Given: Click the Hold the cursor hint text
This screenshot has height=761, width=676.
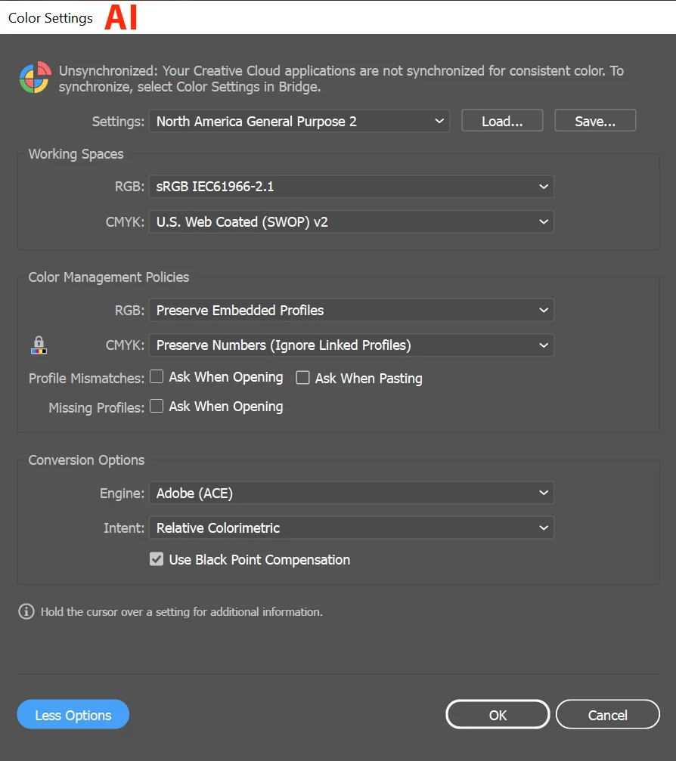Looking at the screenshot, I should point(181,611).
